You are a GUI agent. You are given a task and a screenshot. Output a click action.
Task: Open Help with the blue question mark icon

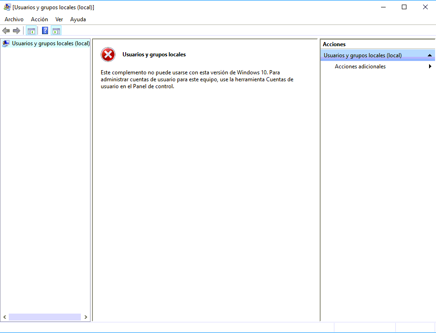pos(45,31)
